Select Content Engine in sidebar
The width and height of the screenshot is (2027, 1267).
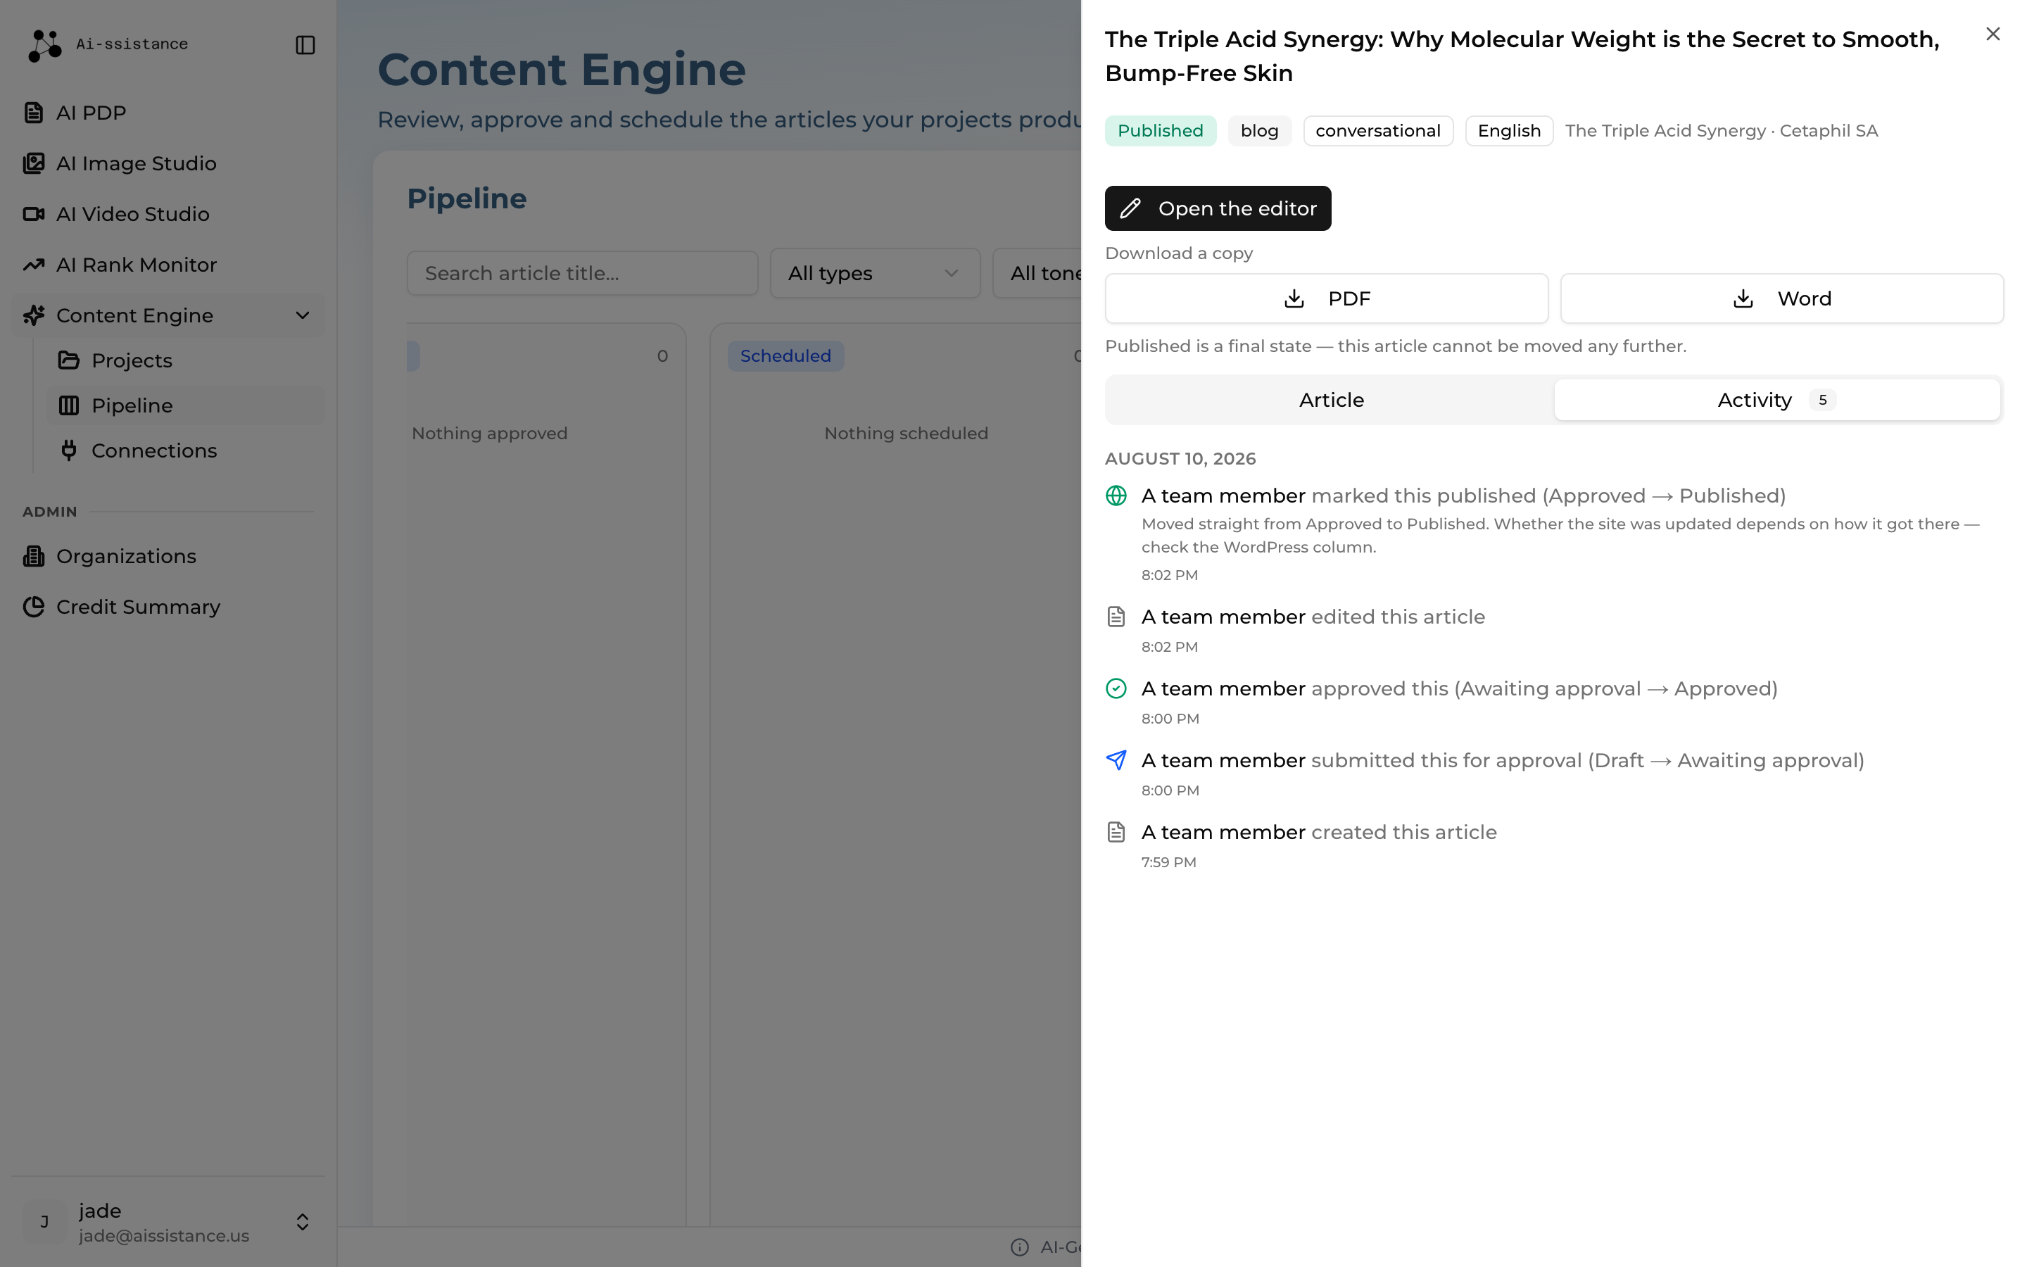pyautogui.click(x=168, y=315)
